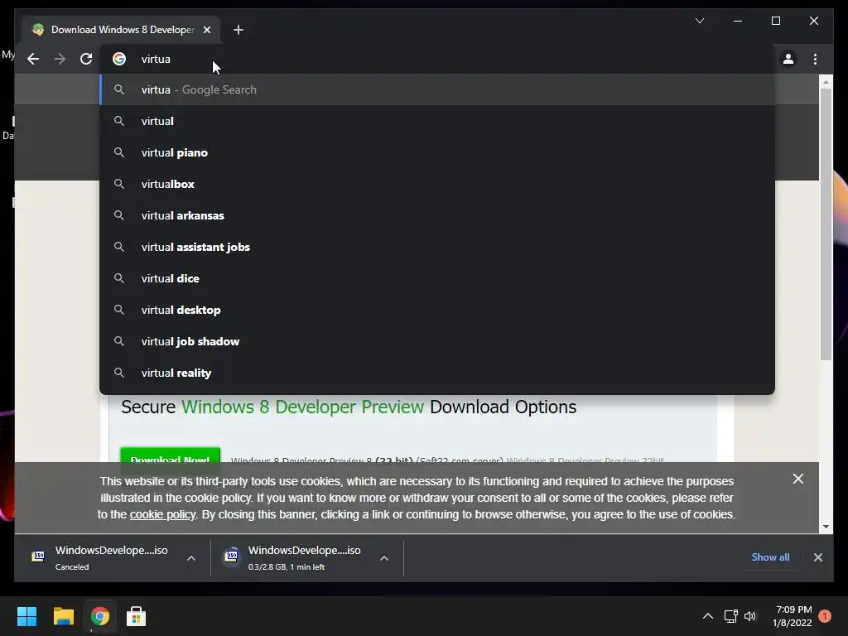This screenshot has width=848, height=636.
Task: Open the network status tray icon
Action: click(x=730, y=616)
